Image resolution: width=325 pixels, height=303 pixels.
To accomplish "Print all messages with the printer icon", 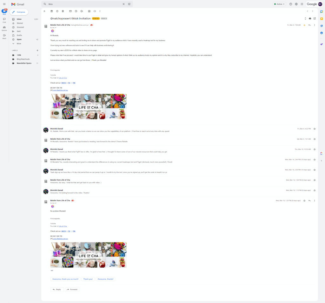I will point(310,18).
